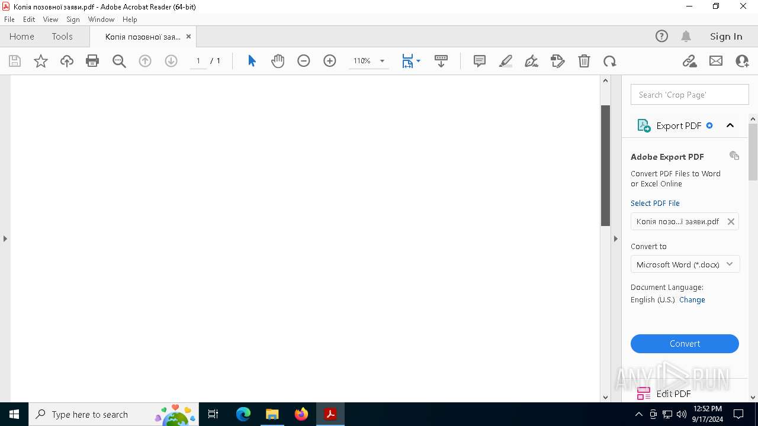Open Find text magnifier icon
758x426 pixels.
point(119,61)
